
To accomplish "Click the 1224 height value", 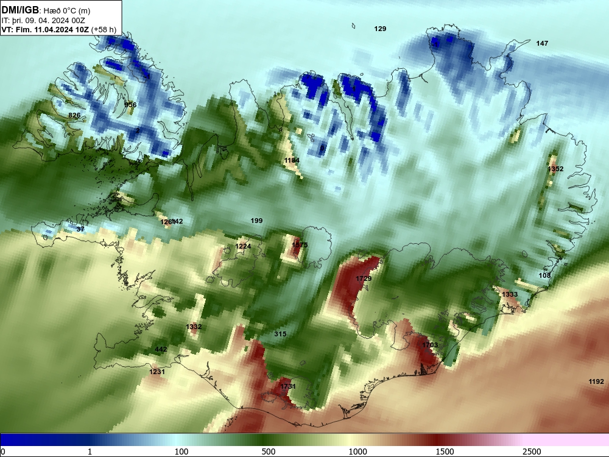I will (243, 246).
